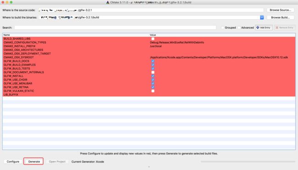This screenshot has width=298, height=170.
Task: Click the MacOSX10.12.sdk sysroot path value
Action: coord(219,57)
